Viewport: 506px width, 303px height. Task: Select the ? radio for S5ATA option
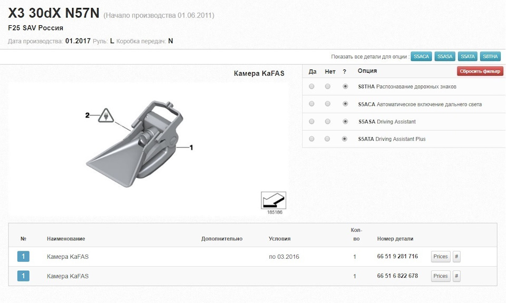(x=345, y=139)
